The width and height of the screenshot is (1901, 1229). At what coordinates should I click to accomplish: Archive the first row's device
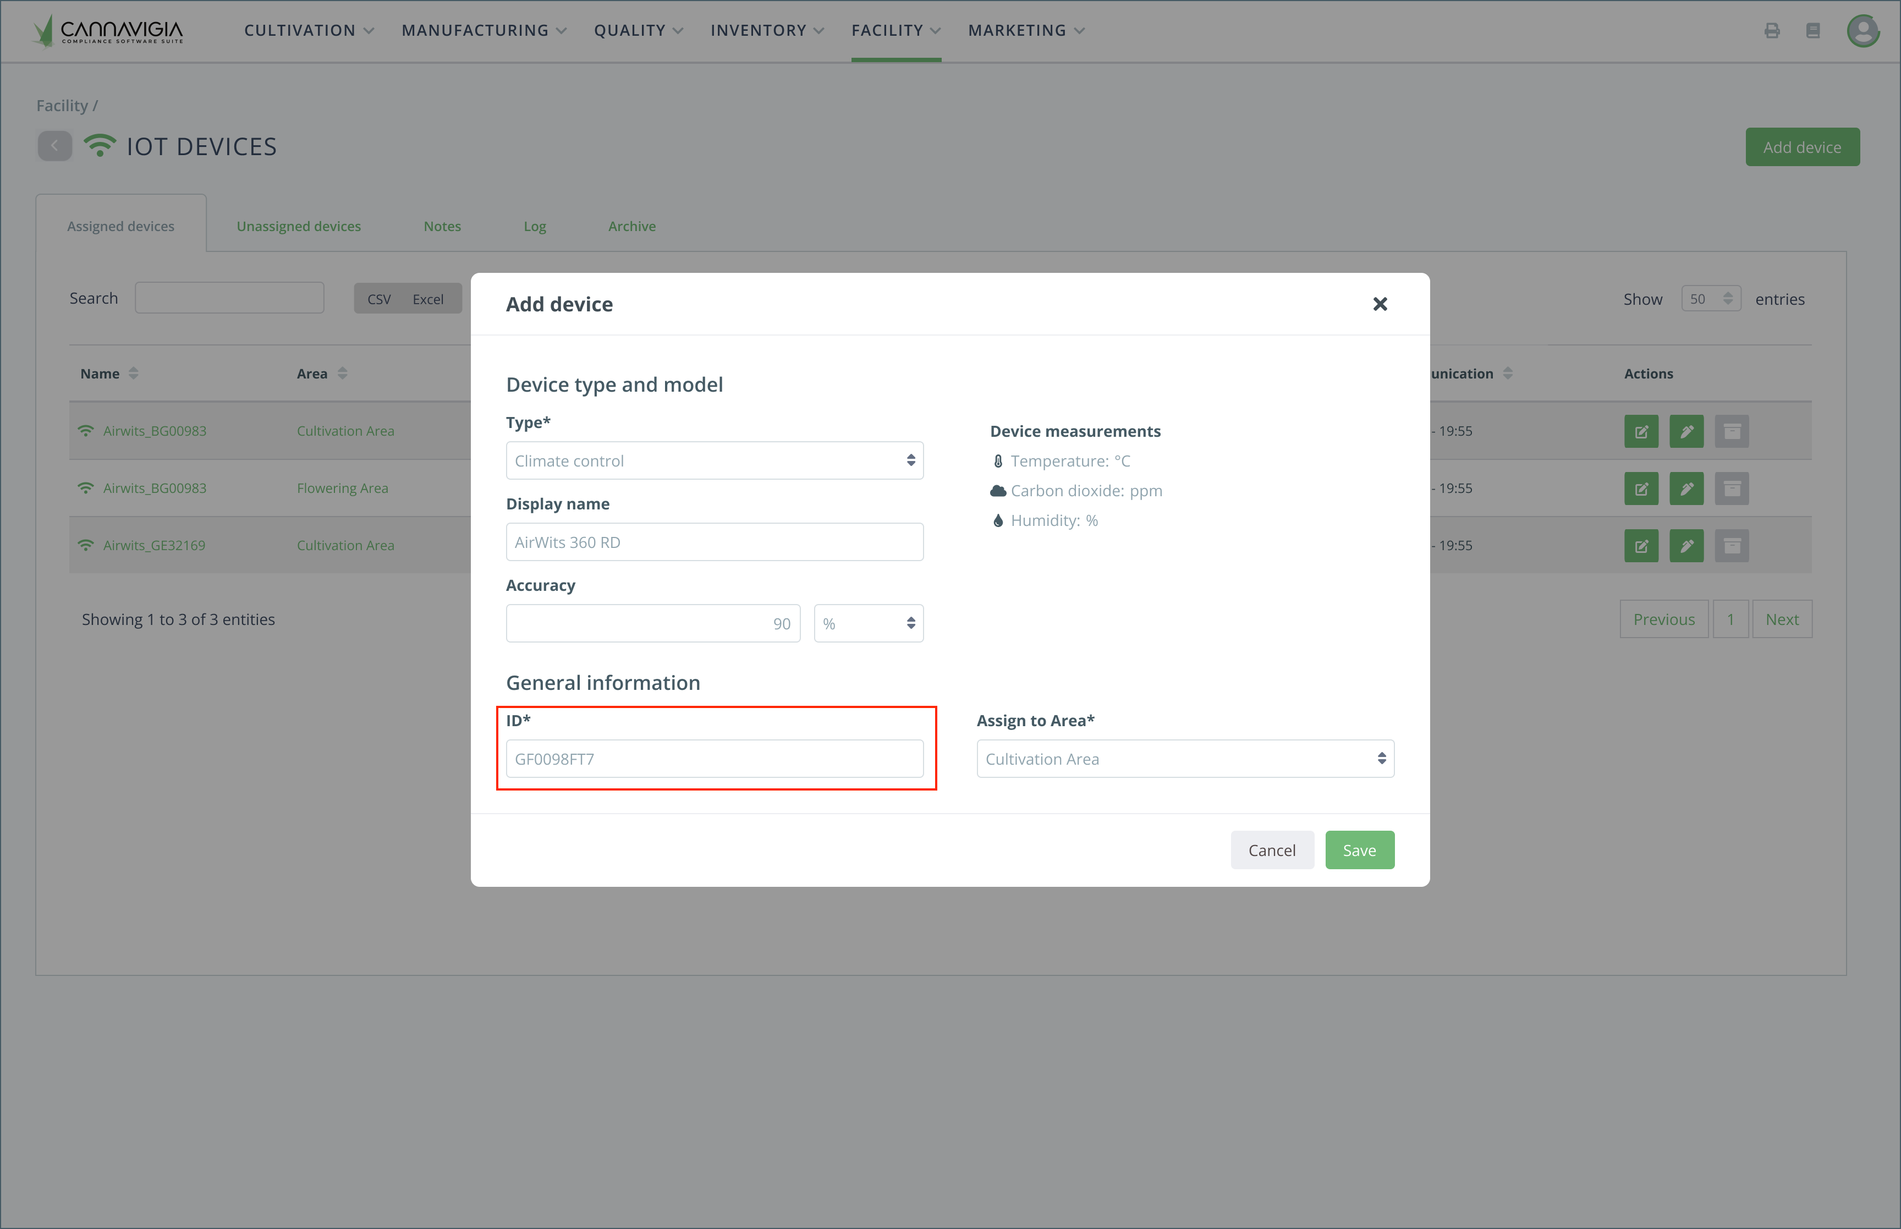click(x=1732, y=431)
